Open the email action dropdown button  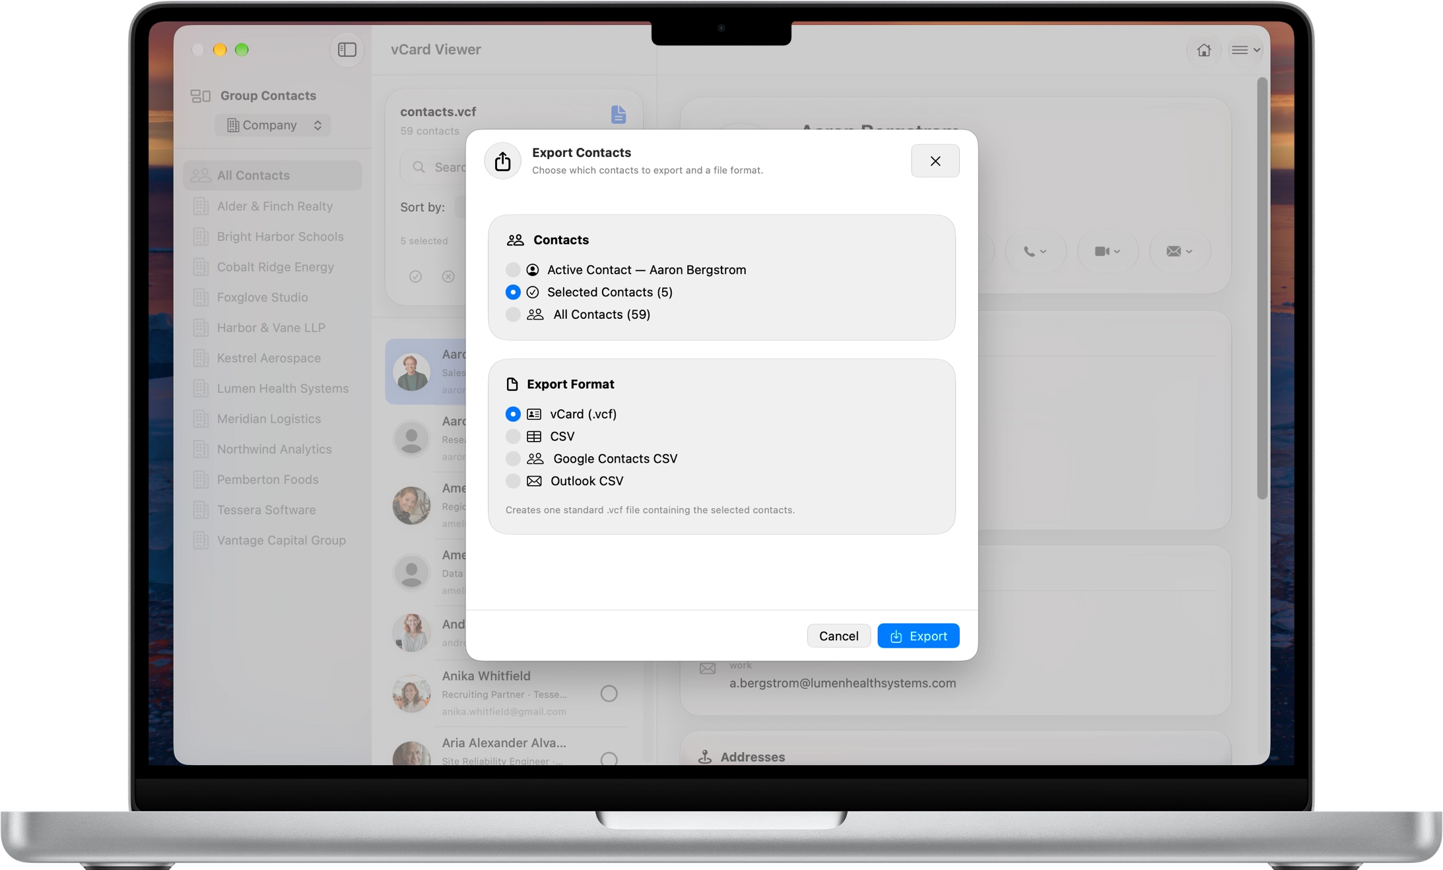[x=1179, y=251]
